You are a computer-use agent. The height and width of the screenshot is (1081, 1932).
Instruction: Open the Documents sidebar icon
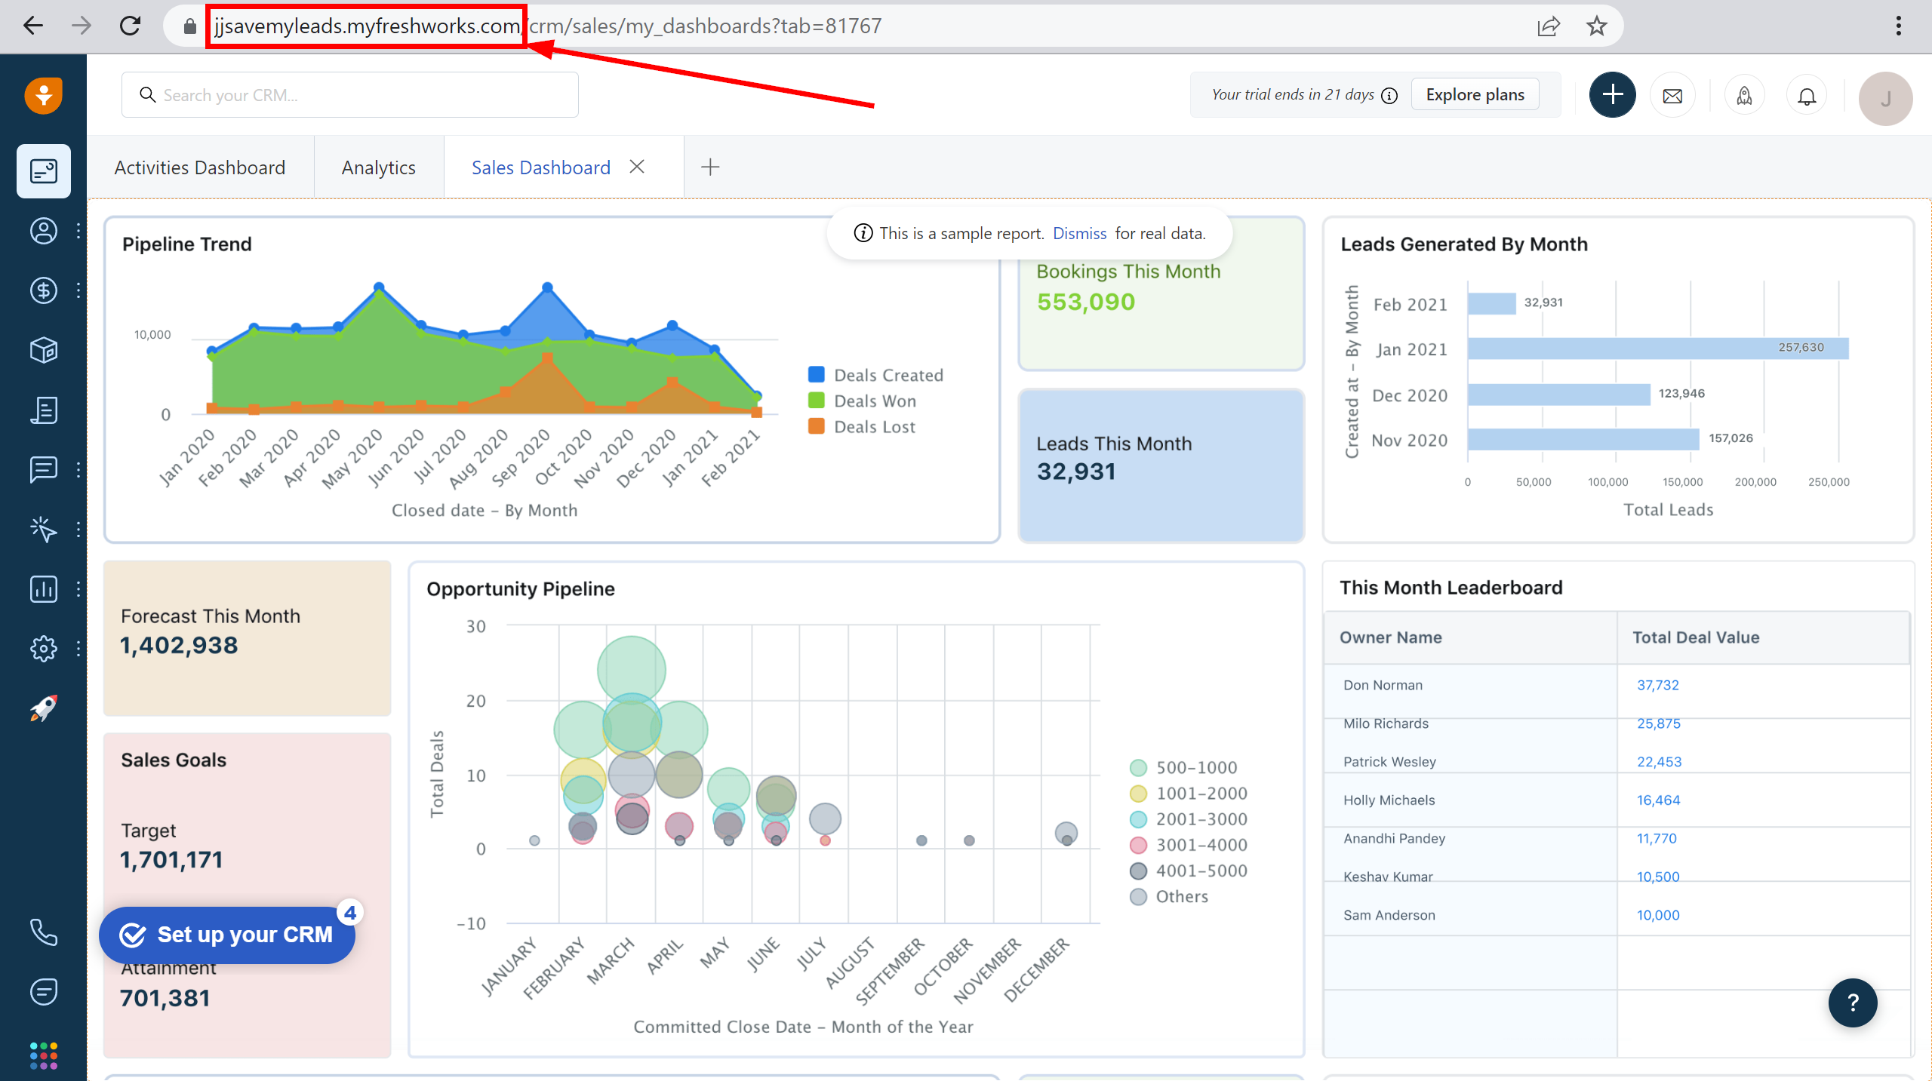click(44, 410)
